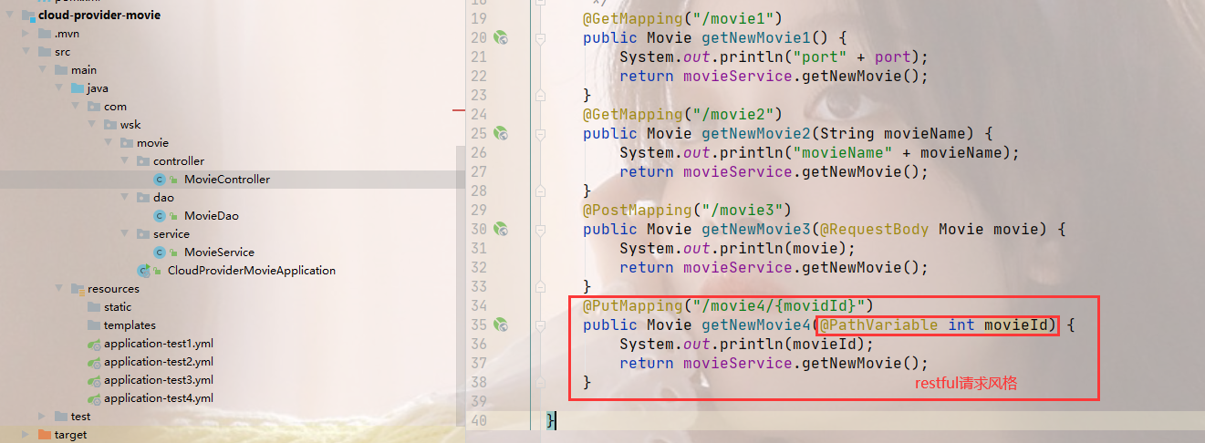Viewport: 1205px width, 443px height.
Task: Click movieService reference on line 37
Action: (738, 363)
